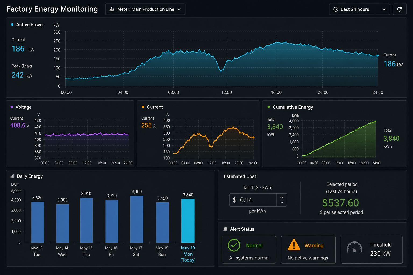Click the 3,720 label above May 16 bar

pyautogui.click(x=112, y=196)
